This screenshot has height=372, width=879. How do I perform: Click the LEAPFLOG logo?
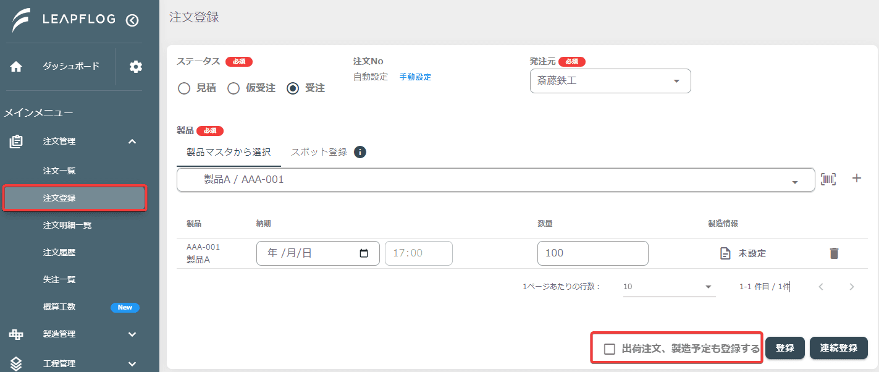pyautogui.click(x=64, y=20)
